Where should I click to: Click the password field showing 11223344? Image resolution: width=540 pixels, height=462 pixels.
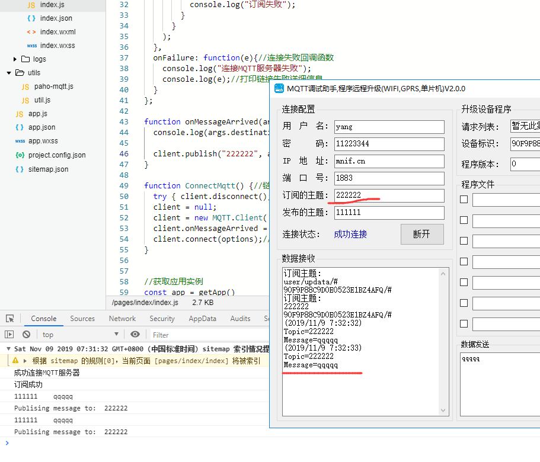click(389, 144)
